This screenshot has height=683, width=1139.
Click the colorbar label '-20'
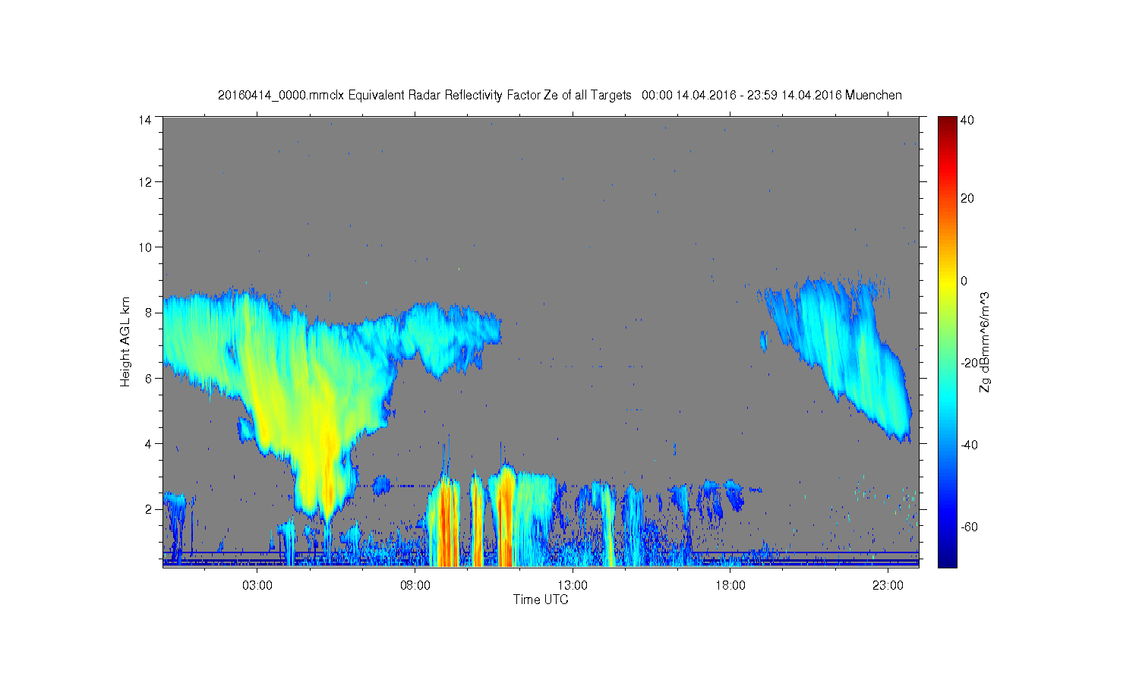[x=969, y=363]
